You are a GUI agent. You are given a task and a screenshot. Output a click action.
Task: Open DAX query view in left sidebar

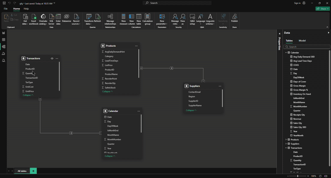4,54
